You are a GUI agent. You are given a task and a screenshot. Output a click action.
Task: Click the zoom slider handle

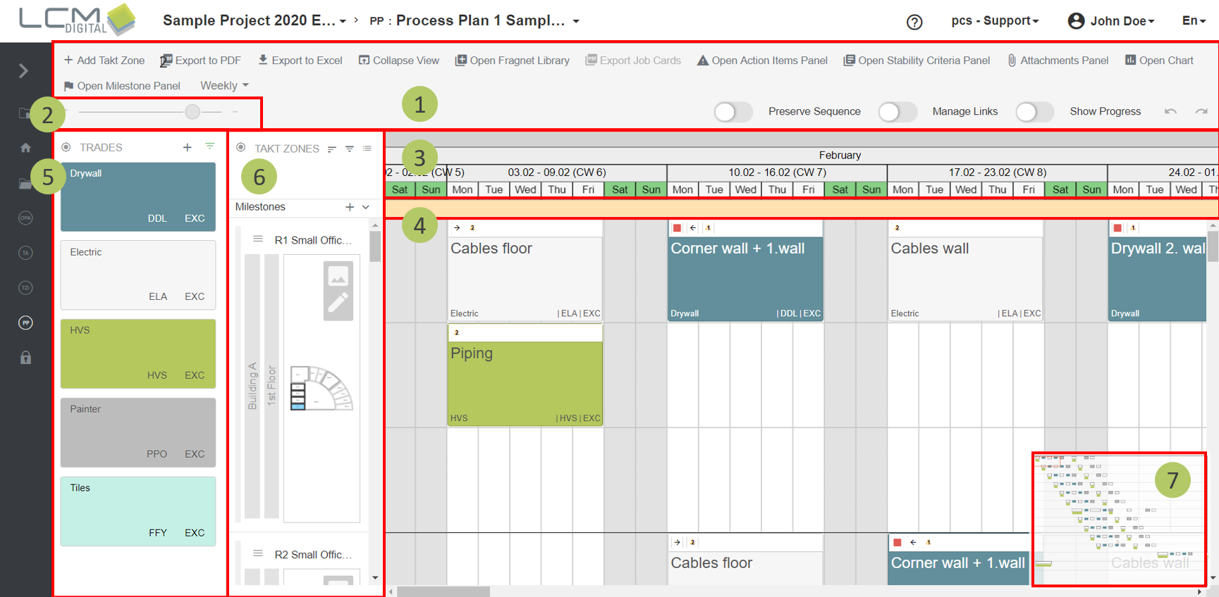coord(192,111)
